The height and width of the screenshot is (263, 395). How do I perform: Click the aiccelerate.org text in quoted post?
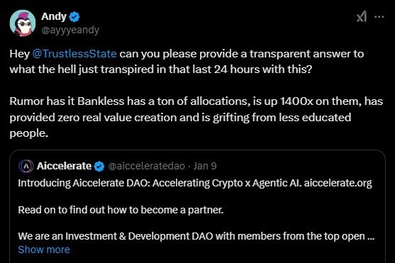338,183
